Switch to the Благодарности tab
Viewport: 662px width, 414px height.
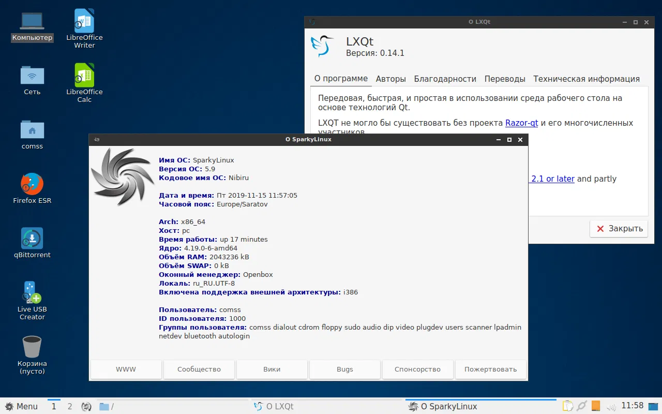445,79
